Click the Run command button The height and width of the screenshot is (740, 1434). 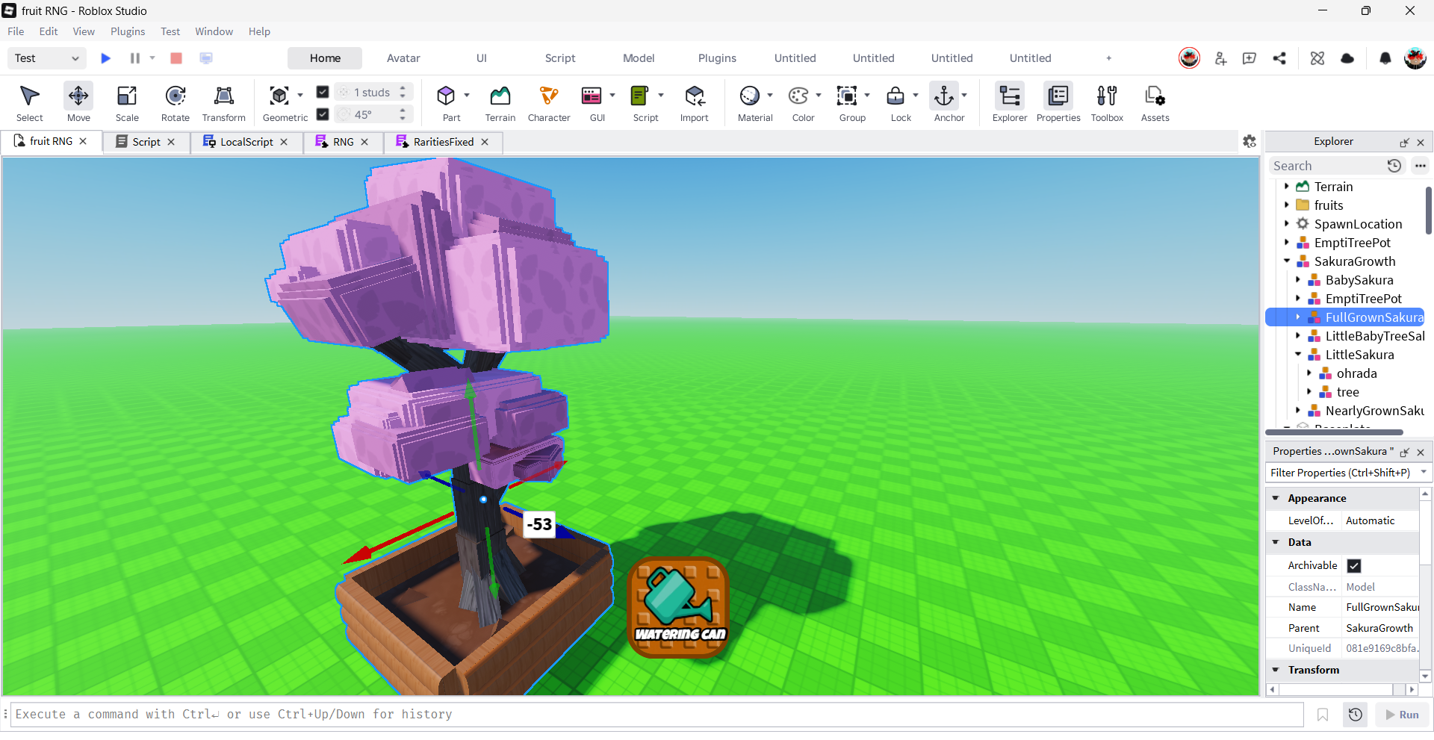coord(1402,715)
